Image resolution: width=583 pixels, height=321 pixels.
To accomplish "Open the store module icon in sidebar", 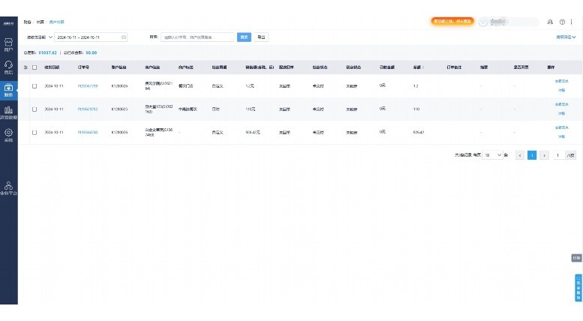I will 8,42.
